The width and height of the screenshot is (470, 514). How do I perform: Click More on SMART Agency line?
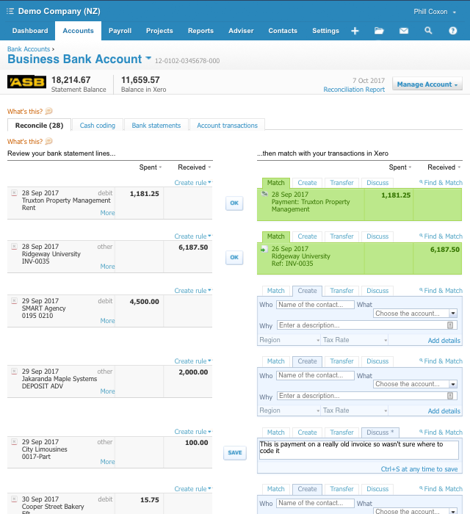(x=107, y=321)
